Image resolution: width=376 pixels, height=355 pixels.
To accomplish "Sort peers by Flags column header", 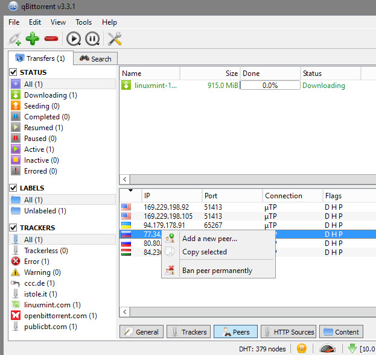I will [349, 196].
